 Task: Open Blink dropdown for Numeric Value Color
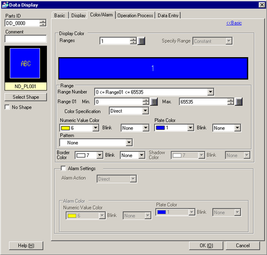coord(146,128)
